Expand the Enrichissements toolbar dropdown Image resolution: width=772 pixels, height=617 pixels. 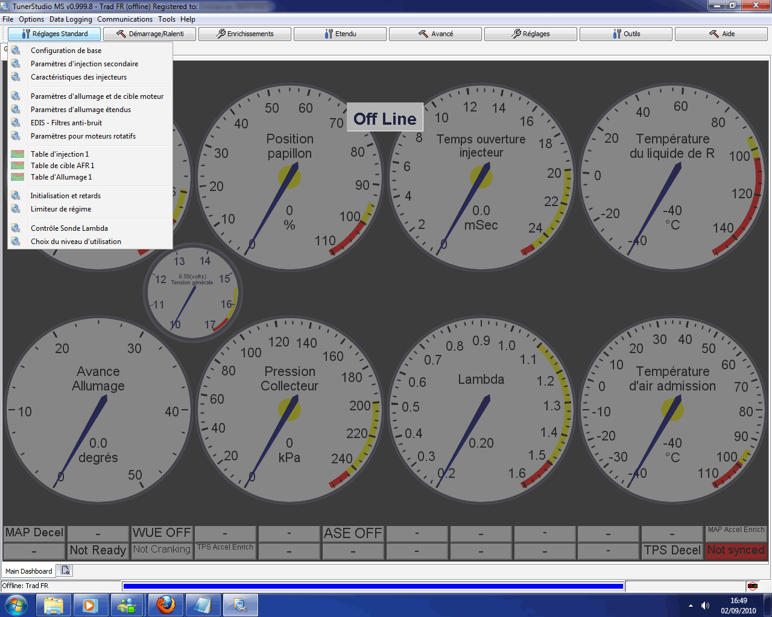coord(245,34)
